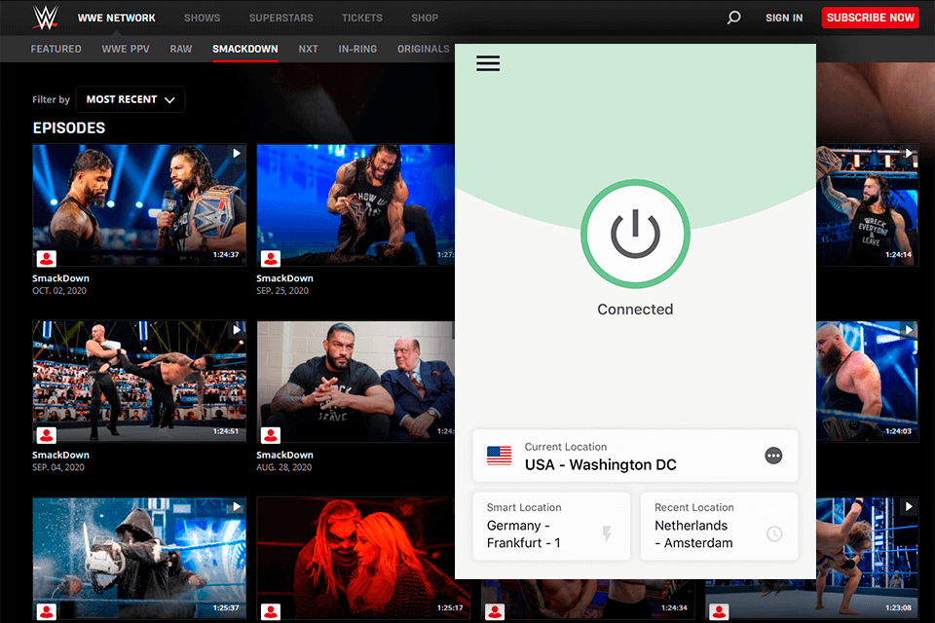Click subscriber badge on Sep. 25 episode
935x623 pixels.
(x=271, y=258)
